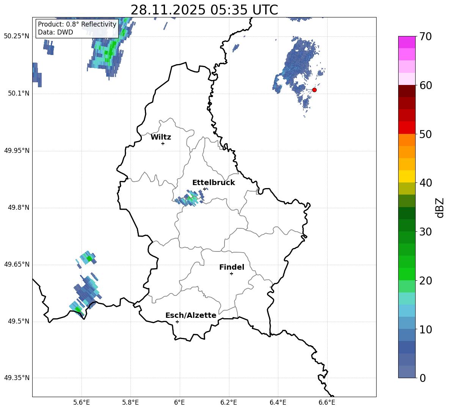
Task: Click the title 28.11.2025 05:35 UTC
Action: pos(204,10)
